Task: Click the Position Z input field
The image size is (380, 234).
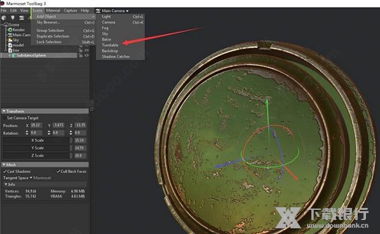Action: (80, 125)
